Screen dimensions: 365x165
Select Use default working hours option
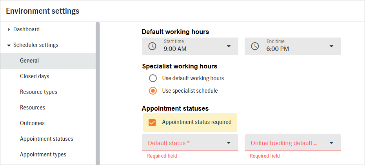click(153, 78)
